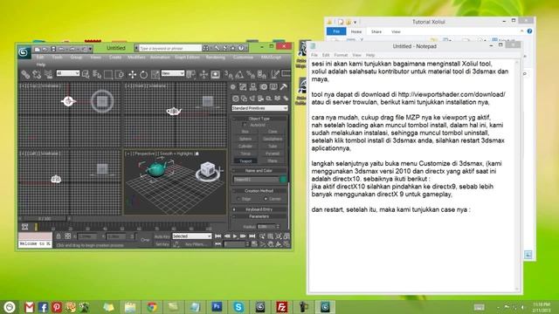This screenshot has height=314, width=559.
Task: Toggle Percent Snap in toolbar
Action: (x=251, y=74)
